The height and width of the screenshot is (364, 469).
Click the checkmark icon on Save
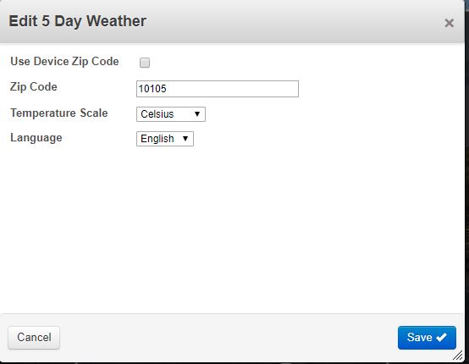[x=441, y=337]
